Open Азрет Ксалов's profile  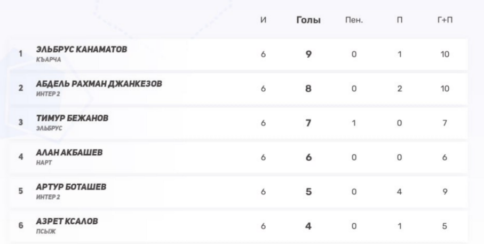[67, 221]
